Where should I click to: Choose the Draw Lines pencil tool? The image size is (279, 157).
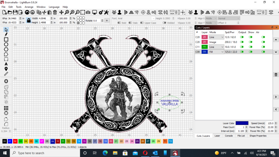pyautogui.click(x=6, y=34)
